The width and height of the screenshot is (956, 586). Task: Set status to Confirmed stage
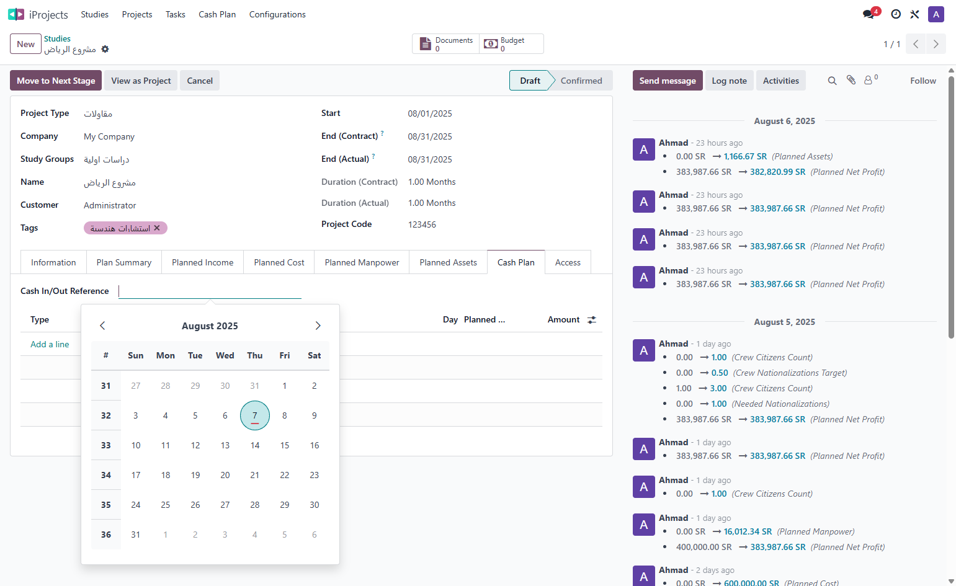point(581,81)
